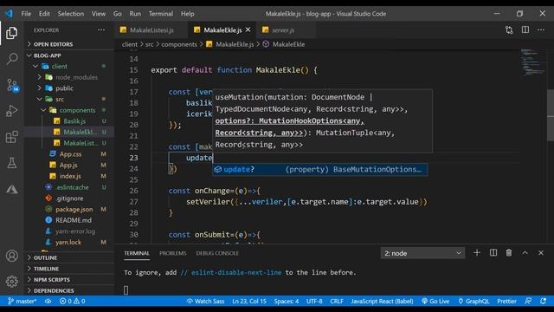The height and width of the screenshot is (312, 554).
Task: Open the triangle-logo extension view in activity bar
Action: [x=11, y=189]
